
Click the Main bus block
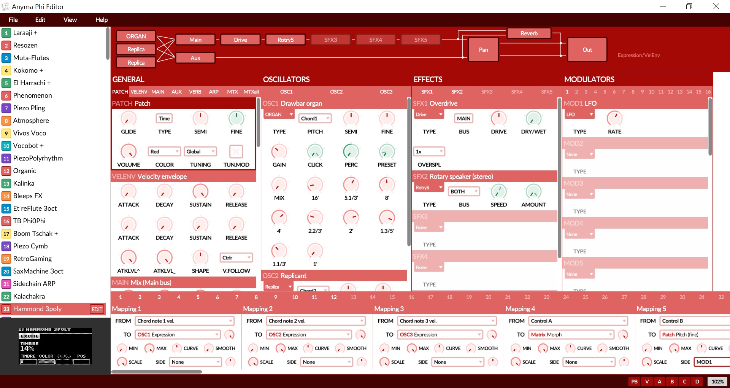(x=195, y=40)
